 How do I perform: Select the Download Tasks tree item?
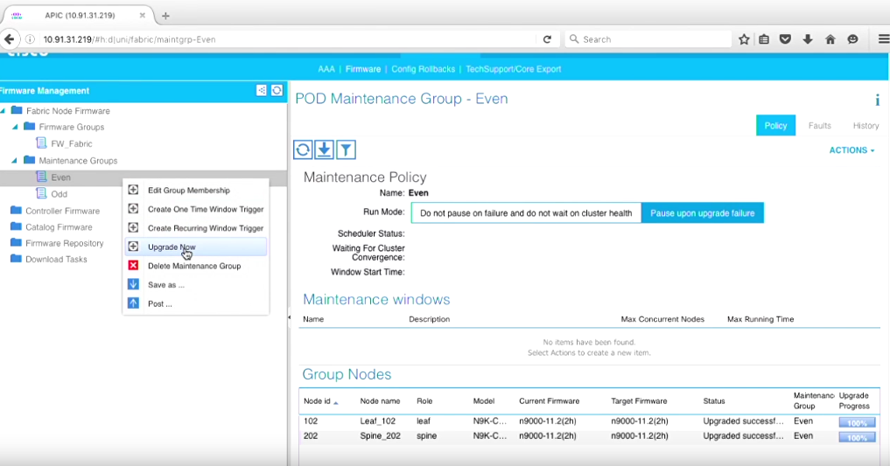pyautogui.click(x=56, y=259)
